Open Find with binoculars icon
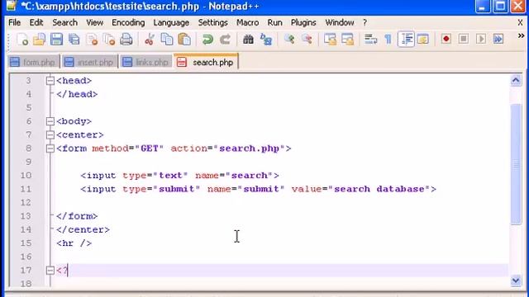 (248, 40)
